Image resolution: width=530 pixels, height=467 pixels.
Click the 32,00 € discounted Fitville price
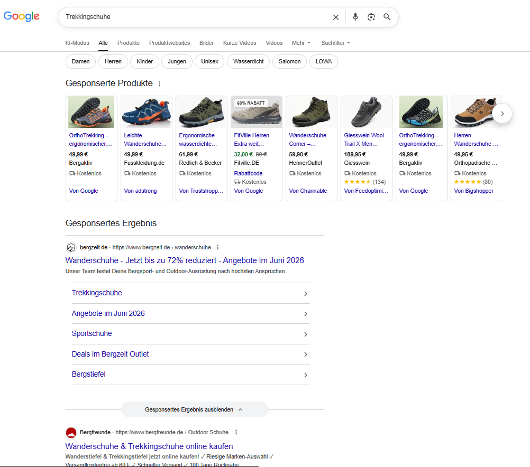coord(243,154)
